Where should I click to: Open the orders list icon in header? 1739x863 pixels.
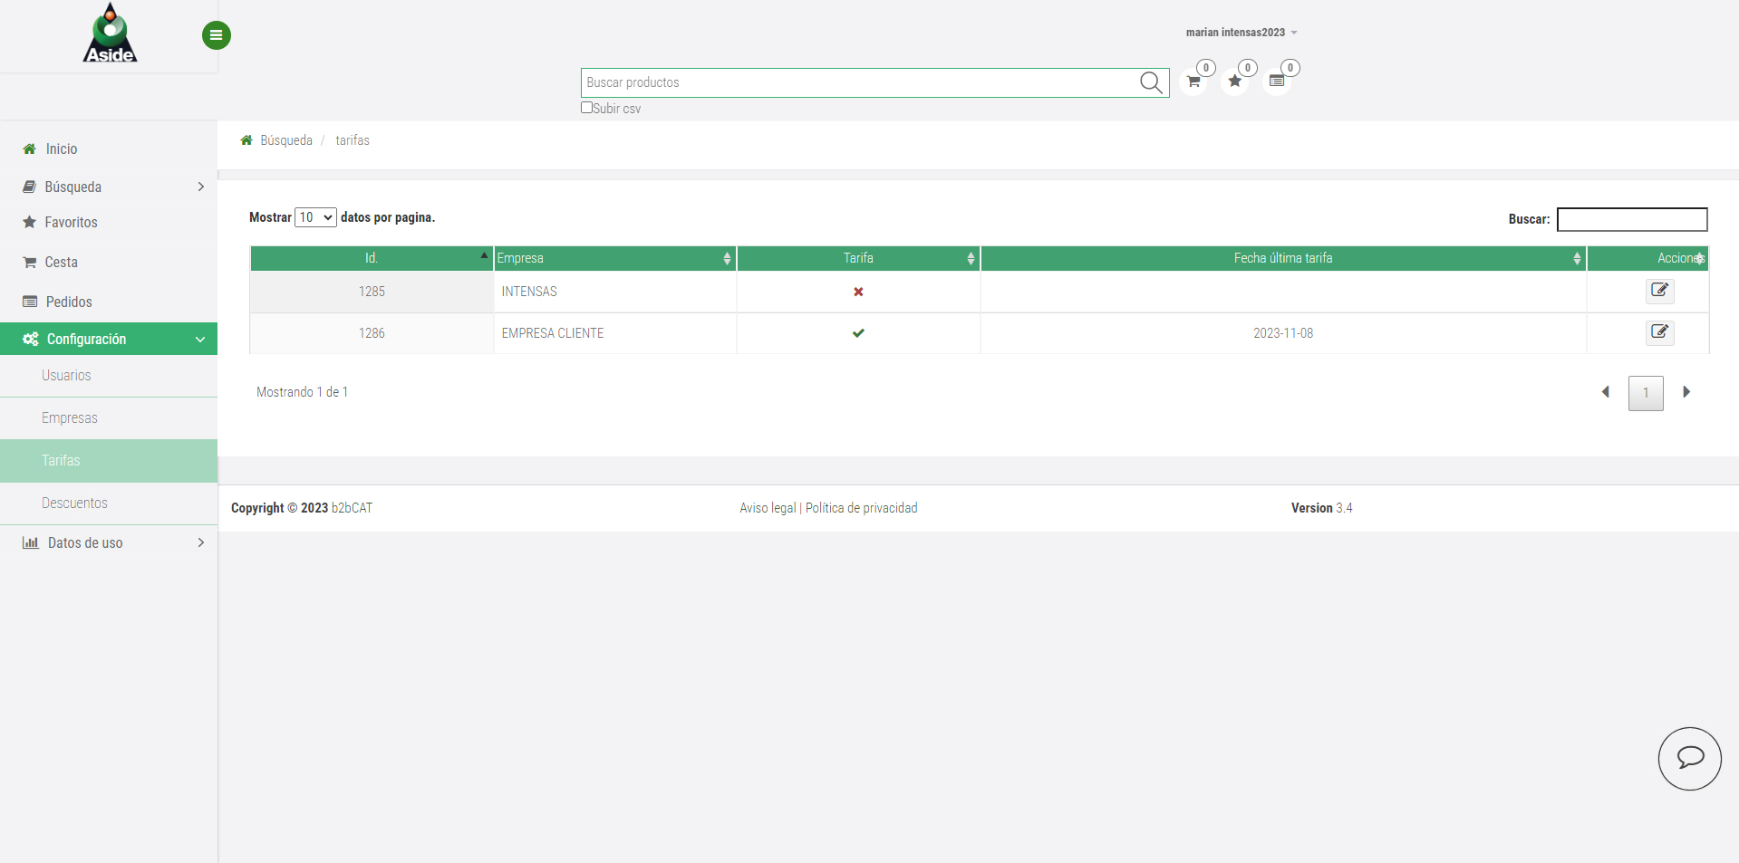coord(1277,82)
